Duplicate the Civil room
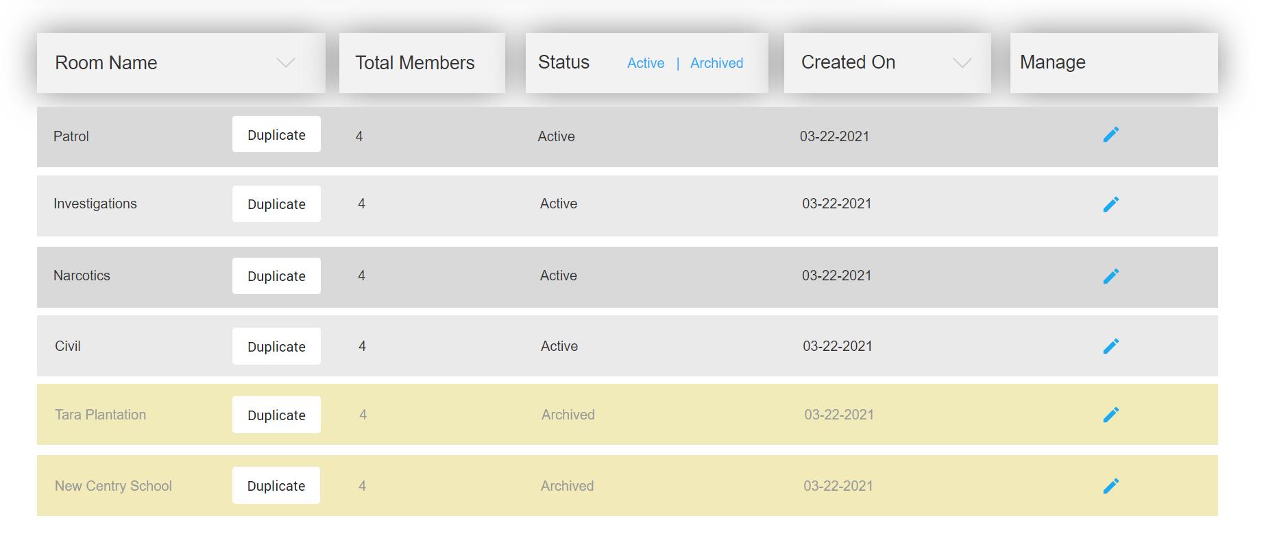Image resolution: width=1262 pixels, height=549 pixels. tap(276, 346)
